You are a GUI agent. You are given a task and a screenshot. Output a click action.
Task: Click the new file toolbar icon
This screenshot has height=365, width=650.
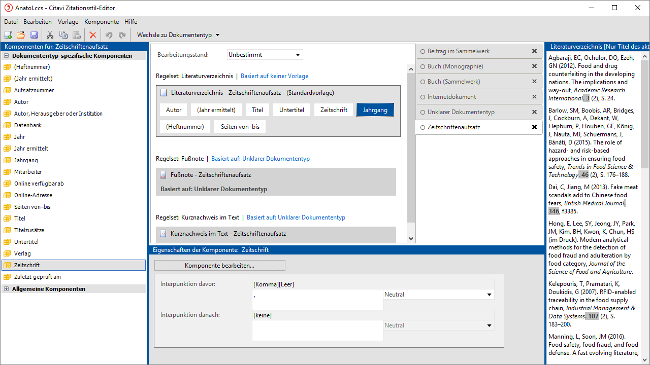(x=8, y=35)
